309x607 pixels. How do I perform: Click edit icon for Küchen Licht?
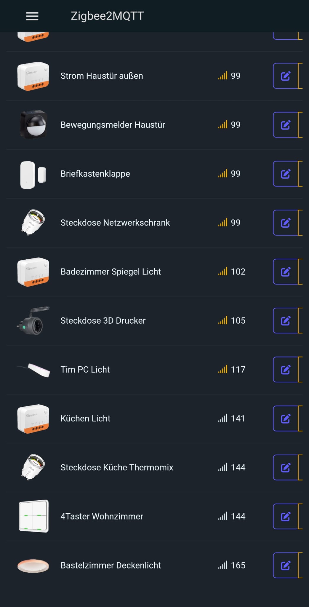[x=285, y=418]
